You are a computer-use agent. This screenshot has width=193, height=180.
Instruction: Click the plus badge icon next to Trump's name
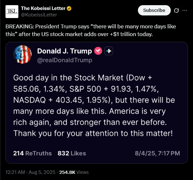tap(109, 51)
